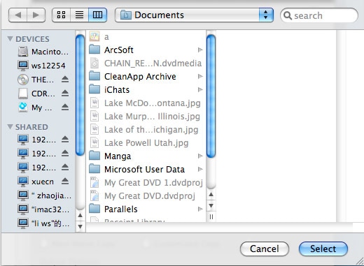Click the sidebar scroll thumb
This screenshot has height=266, width=364.
click(x=80, y=95)
